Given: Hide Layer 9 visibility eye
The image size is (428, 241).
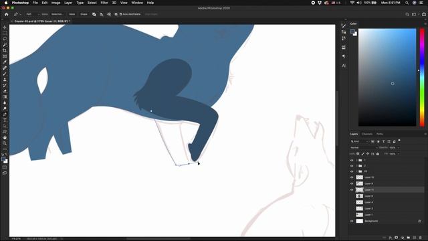Looking at the screenshot, I should click(x=352, y=183).
